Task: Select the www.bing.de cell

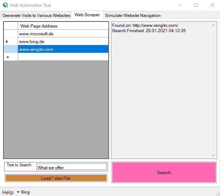Action: pos(63,41)
